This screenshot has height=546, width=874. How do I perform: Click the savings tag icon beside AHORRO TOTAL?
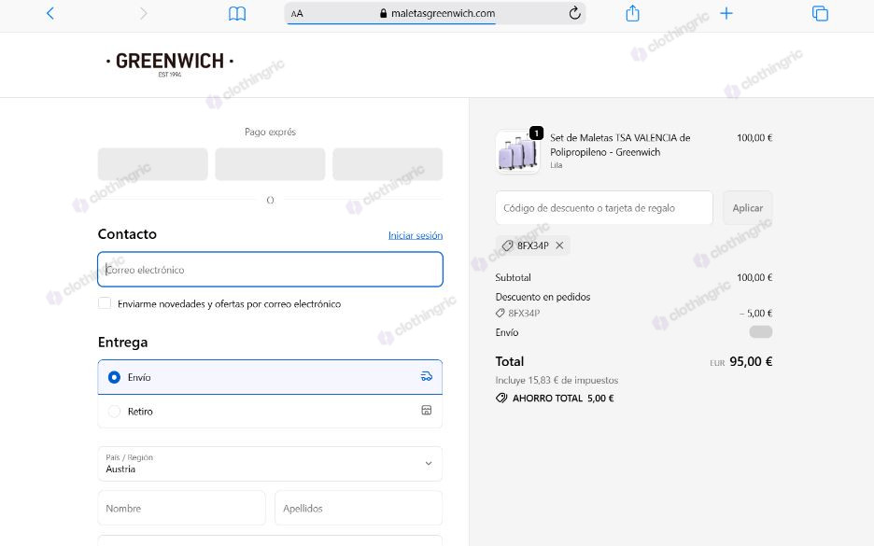pos(501,398)
